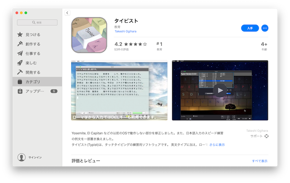Image resolution: width=290 pixels, height=183 pixels.
Task: Click the #1 教育 ranking
Action: pos(159,46)
